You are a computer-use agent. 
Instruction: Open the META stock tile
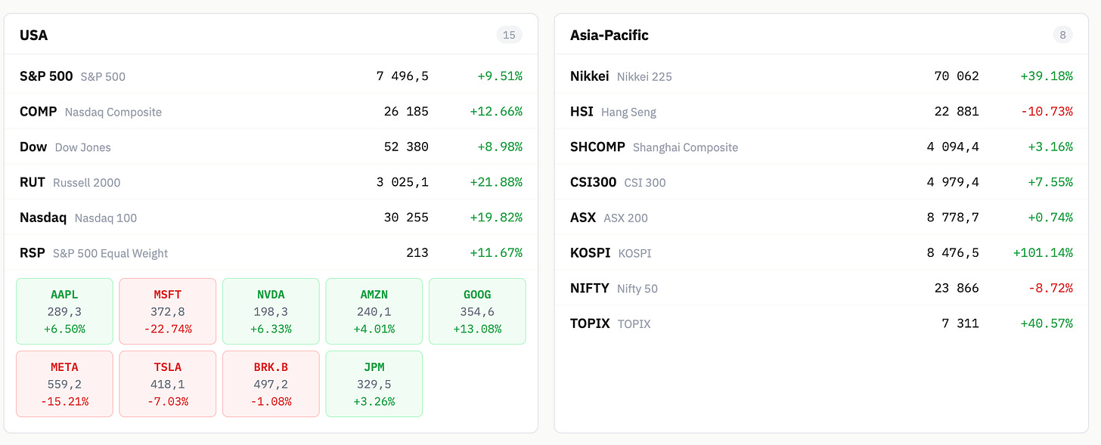[x=64, y=384]
